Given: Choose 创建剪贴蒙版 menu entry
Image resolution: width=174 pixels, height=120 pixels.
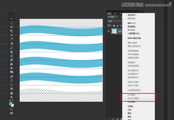Looking at the screenshot, I should click(x=133, y=58).
